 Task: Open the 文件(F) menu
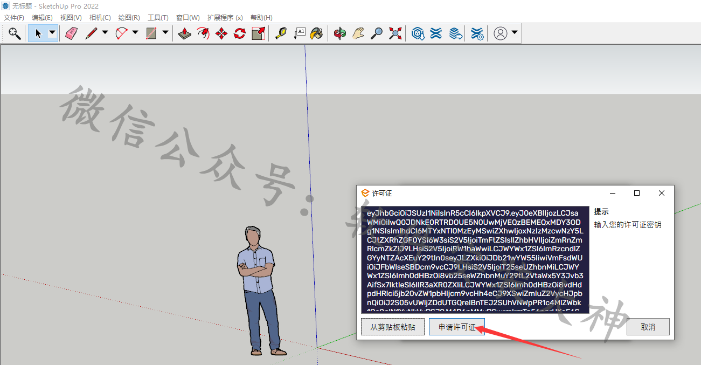tap(14, 18)
